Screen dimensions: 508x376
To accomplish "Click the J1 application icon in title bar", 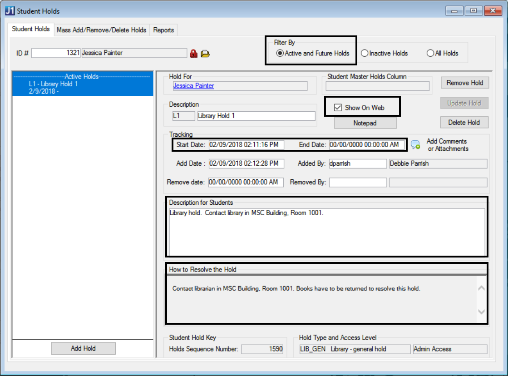I will [10, 10].
